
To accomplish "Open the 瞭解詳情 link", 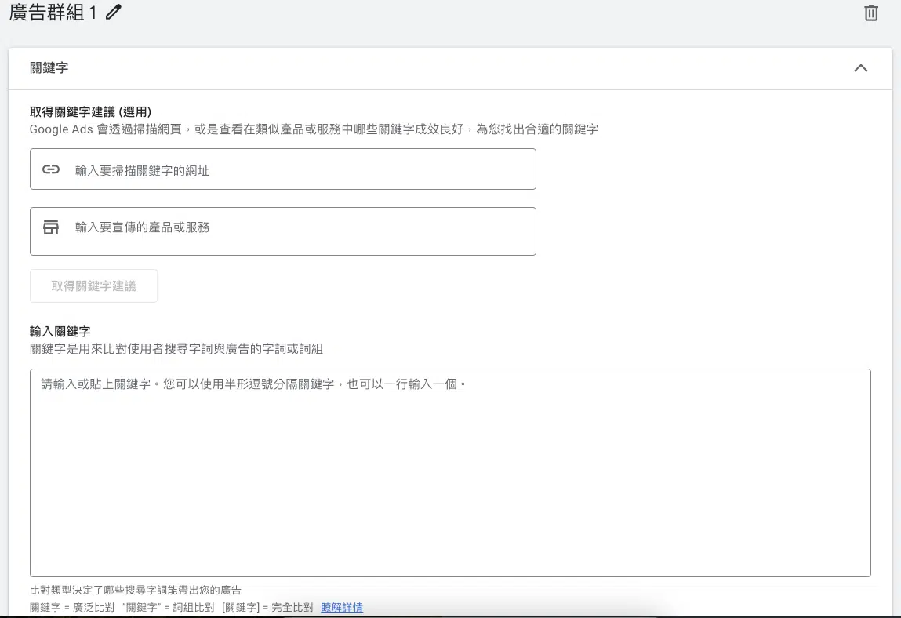I will (342, 607).
